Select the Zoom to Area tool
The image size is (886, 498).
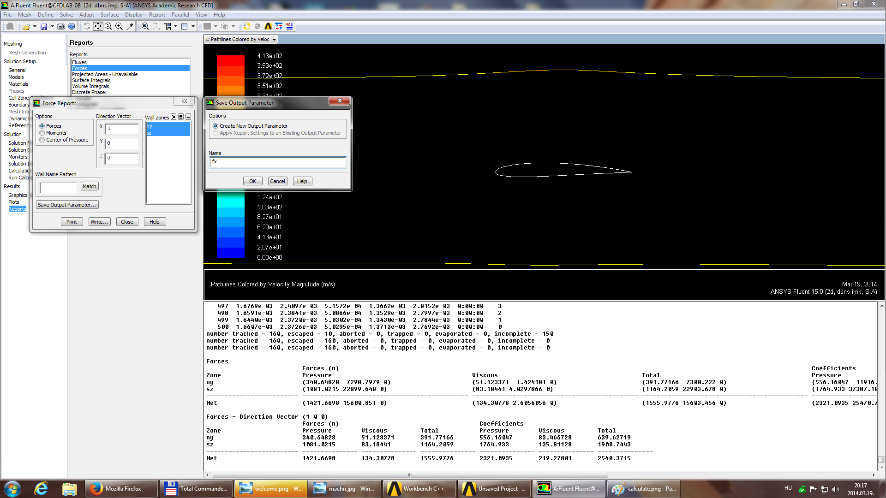click(x=119, y=27)
